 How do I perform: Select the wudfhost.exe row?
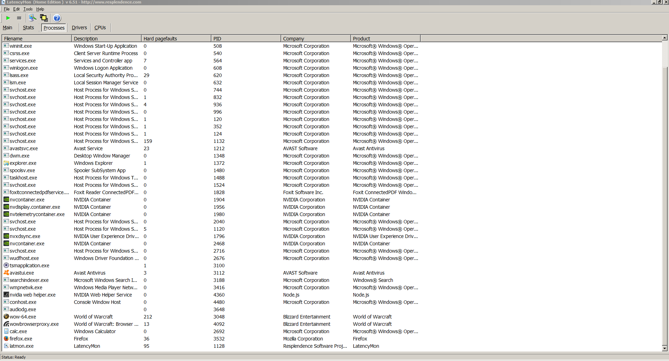211,258
